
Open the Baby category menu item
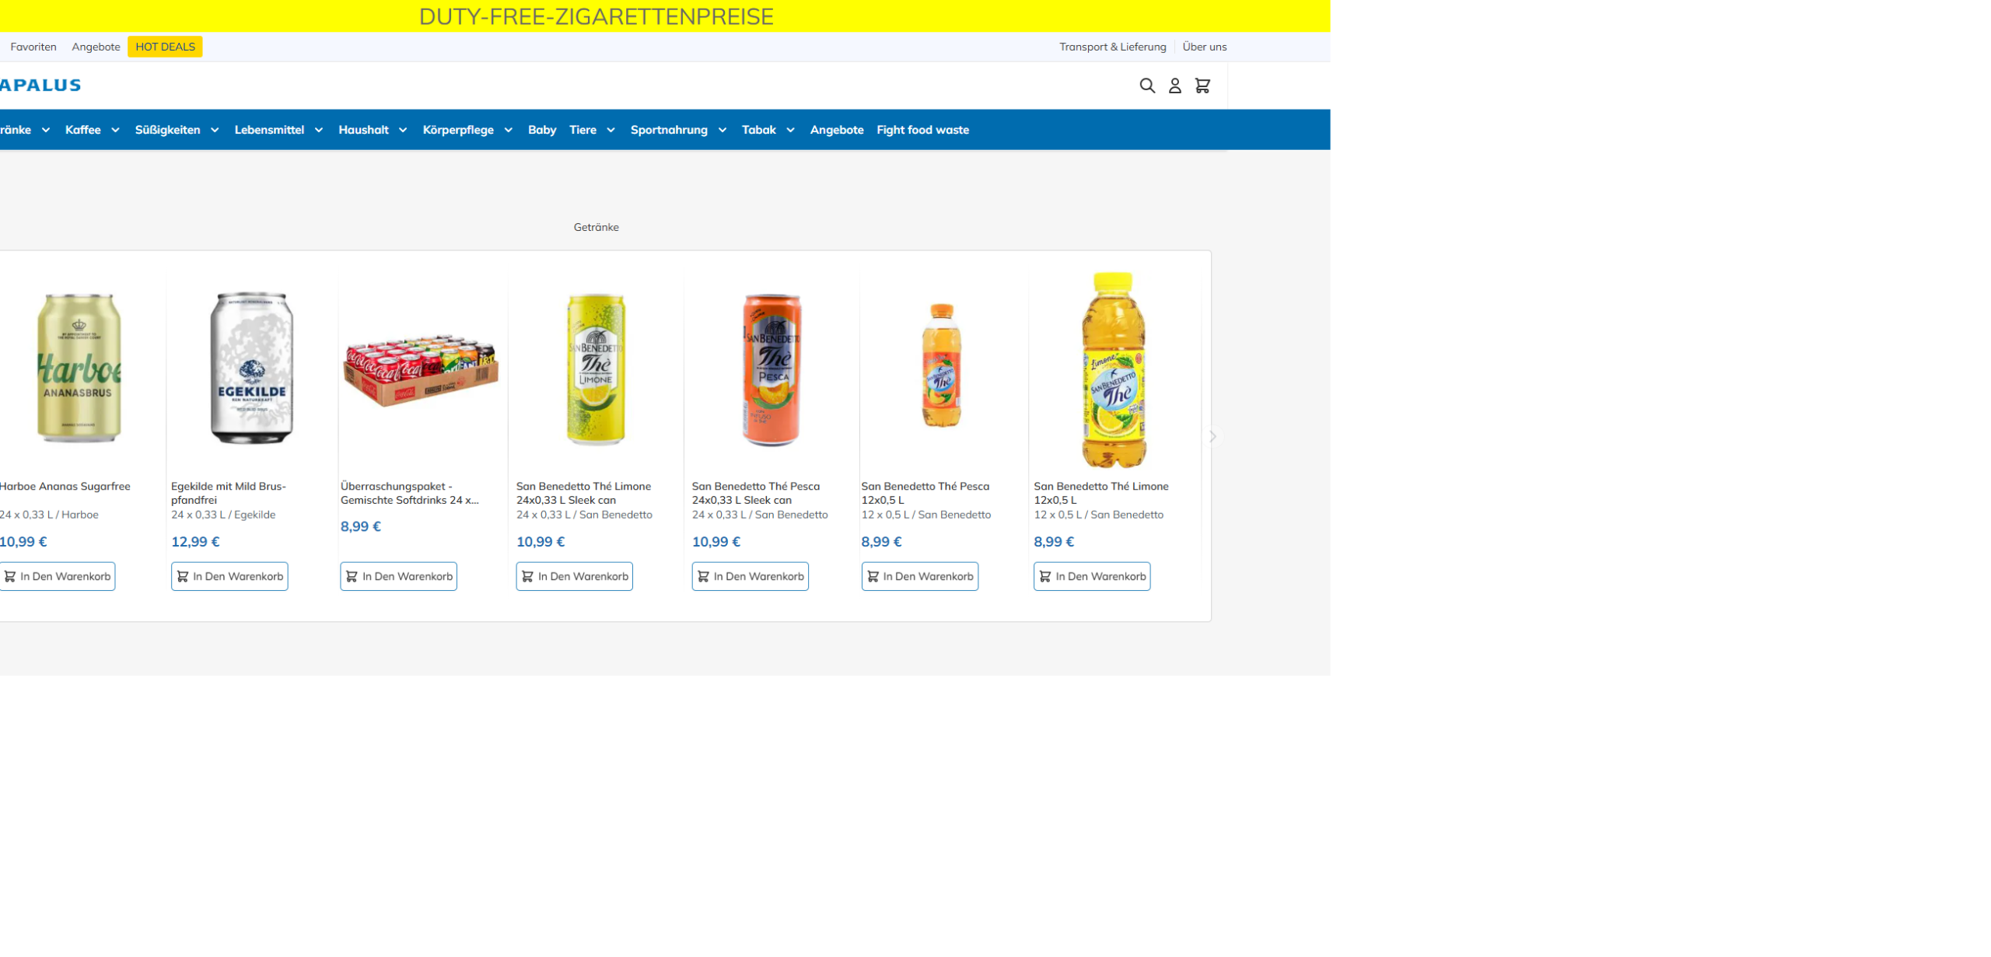coord(541,130)
